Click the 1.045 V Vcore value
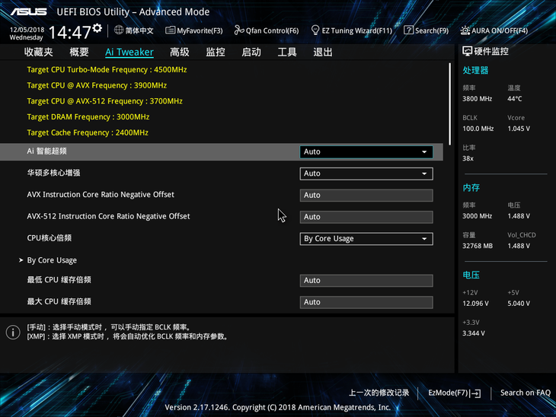The width and height of the screenshot is (556, 417). 519,129
